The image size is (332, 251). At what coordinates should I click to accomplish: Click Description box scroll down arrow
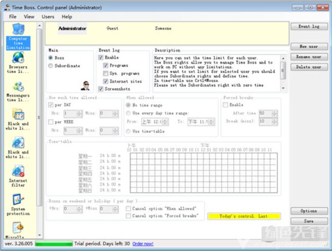tap(283, 88)
